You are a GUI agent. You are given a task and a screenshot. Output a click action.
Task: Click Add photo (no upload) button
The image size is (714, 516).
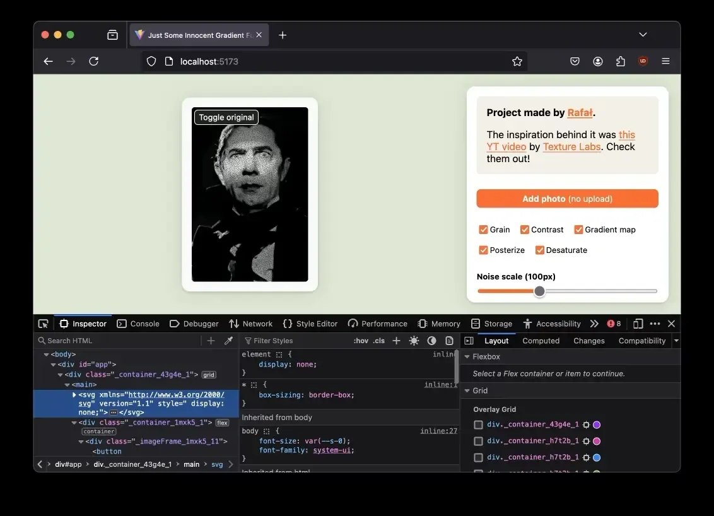[x=568, y=199]
